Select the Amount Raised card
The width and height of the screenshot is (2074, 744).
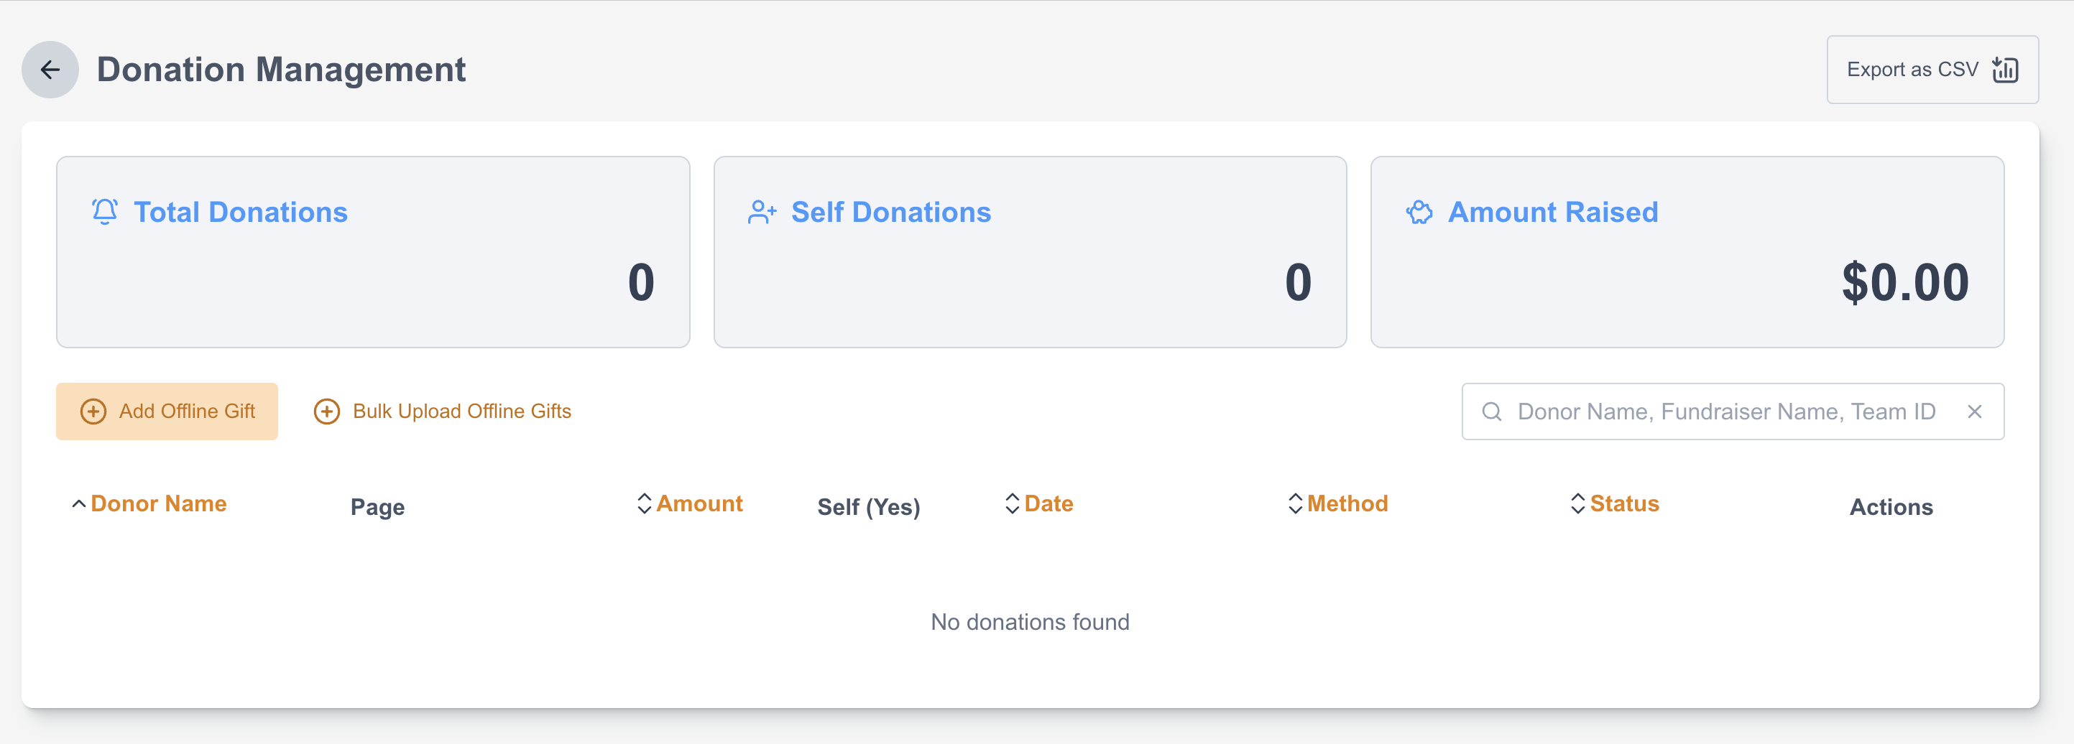pos(1687,252)
